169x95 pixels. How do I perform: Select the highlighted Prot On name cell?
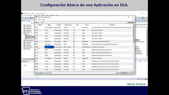(49, 47)
